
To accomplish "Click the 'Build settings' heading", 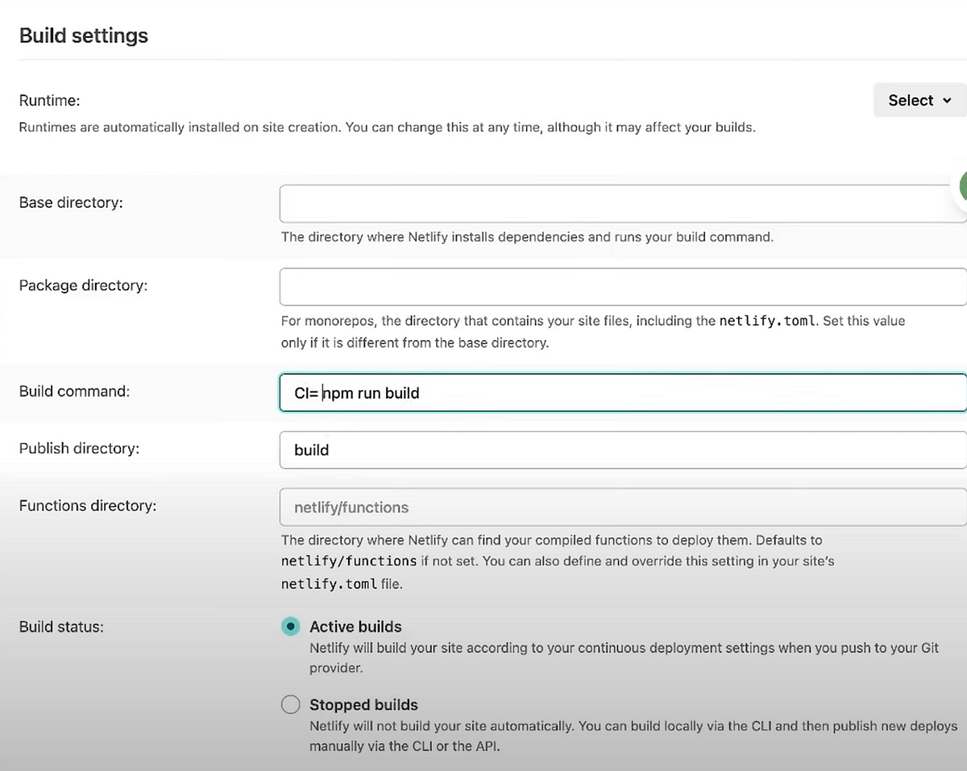I will [x=84, y=36].
